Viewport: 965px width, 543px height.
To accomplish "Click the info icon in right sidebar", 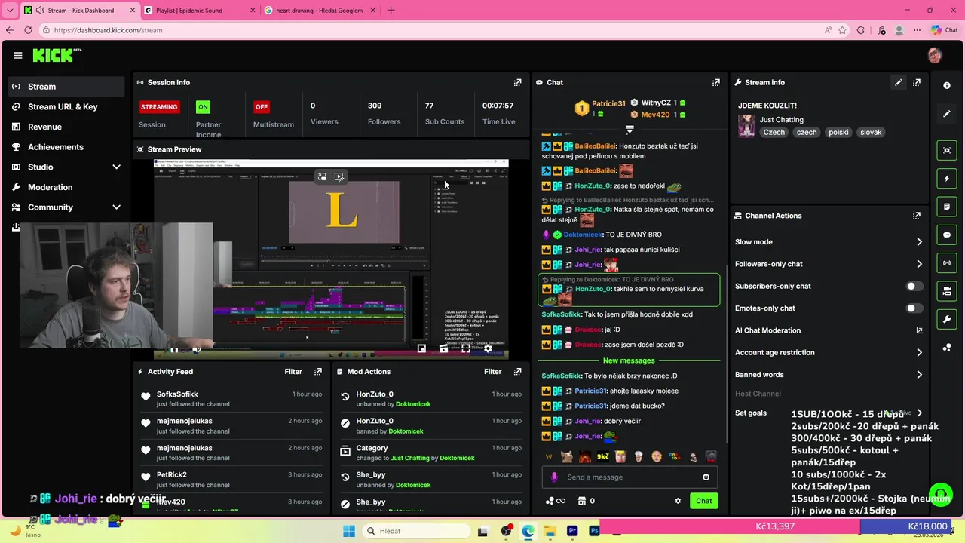I will point(947,85).
